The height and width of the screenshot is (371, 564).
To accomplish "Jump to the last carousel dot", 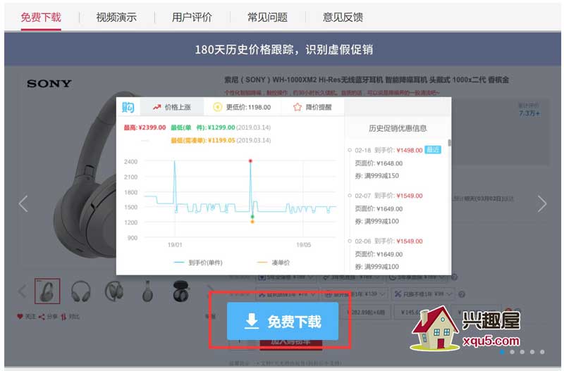I will 542,352.
